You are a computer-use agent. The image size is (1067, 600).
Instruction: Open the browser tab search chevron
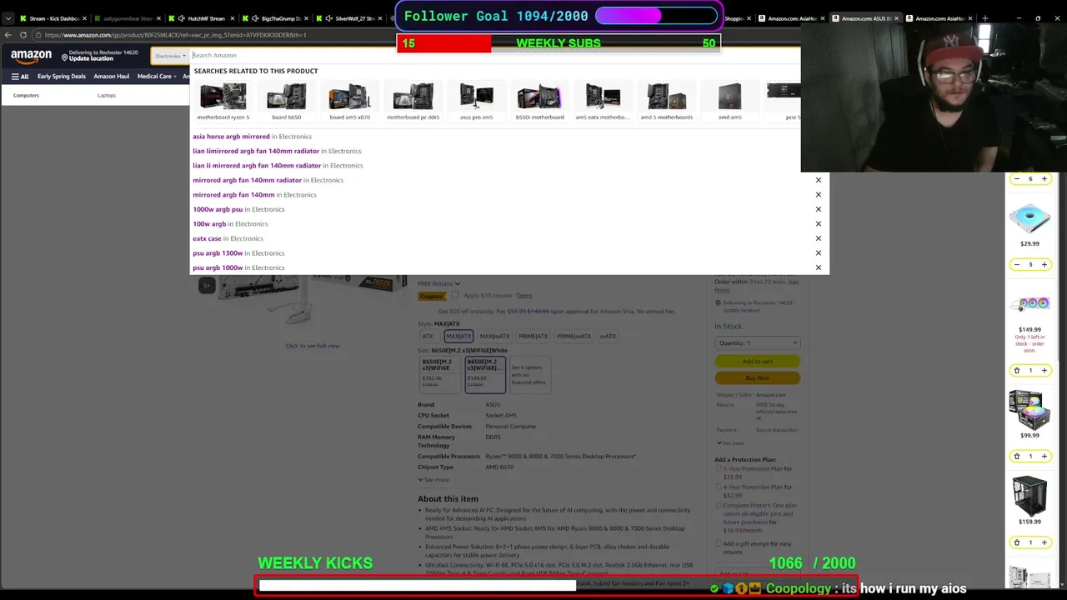[8, 18]
